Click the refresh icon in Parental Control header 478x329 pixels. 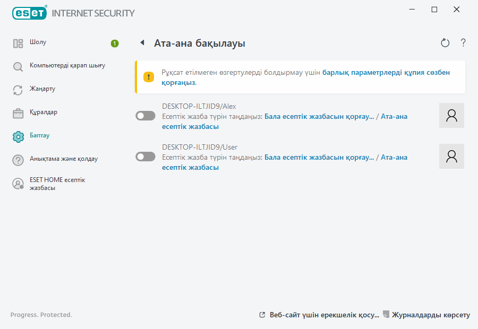coord(445,43)
